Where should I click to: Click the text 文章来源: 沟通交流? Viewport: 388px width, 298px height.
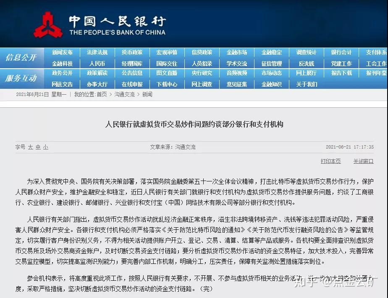tap(173, 147)
